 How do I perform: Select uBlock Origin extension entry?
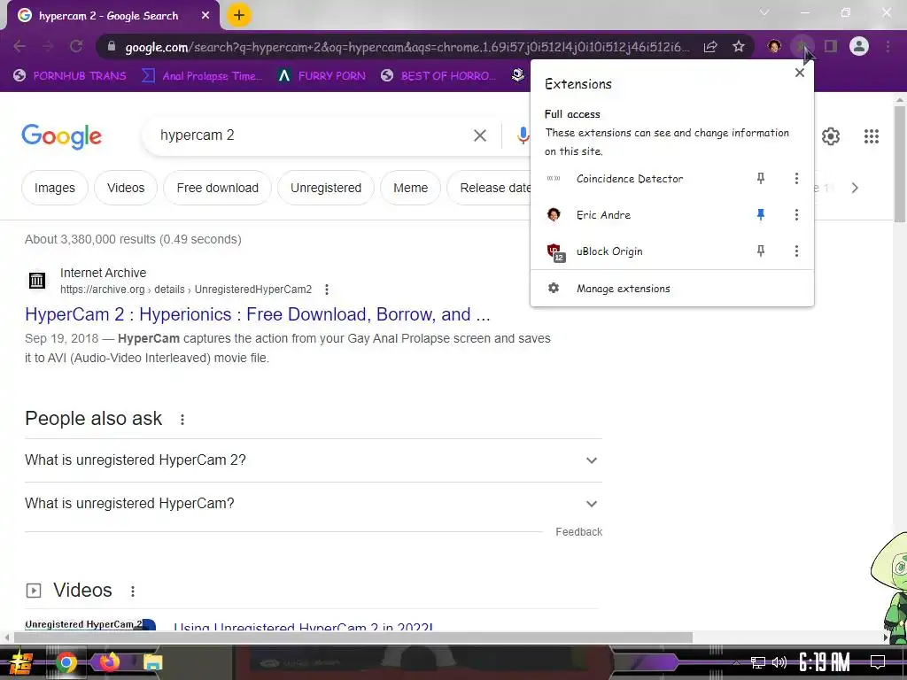[x=609, y=251]
